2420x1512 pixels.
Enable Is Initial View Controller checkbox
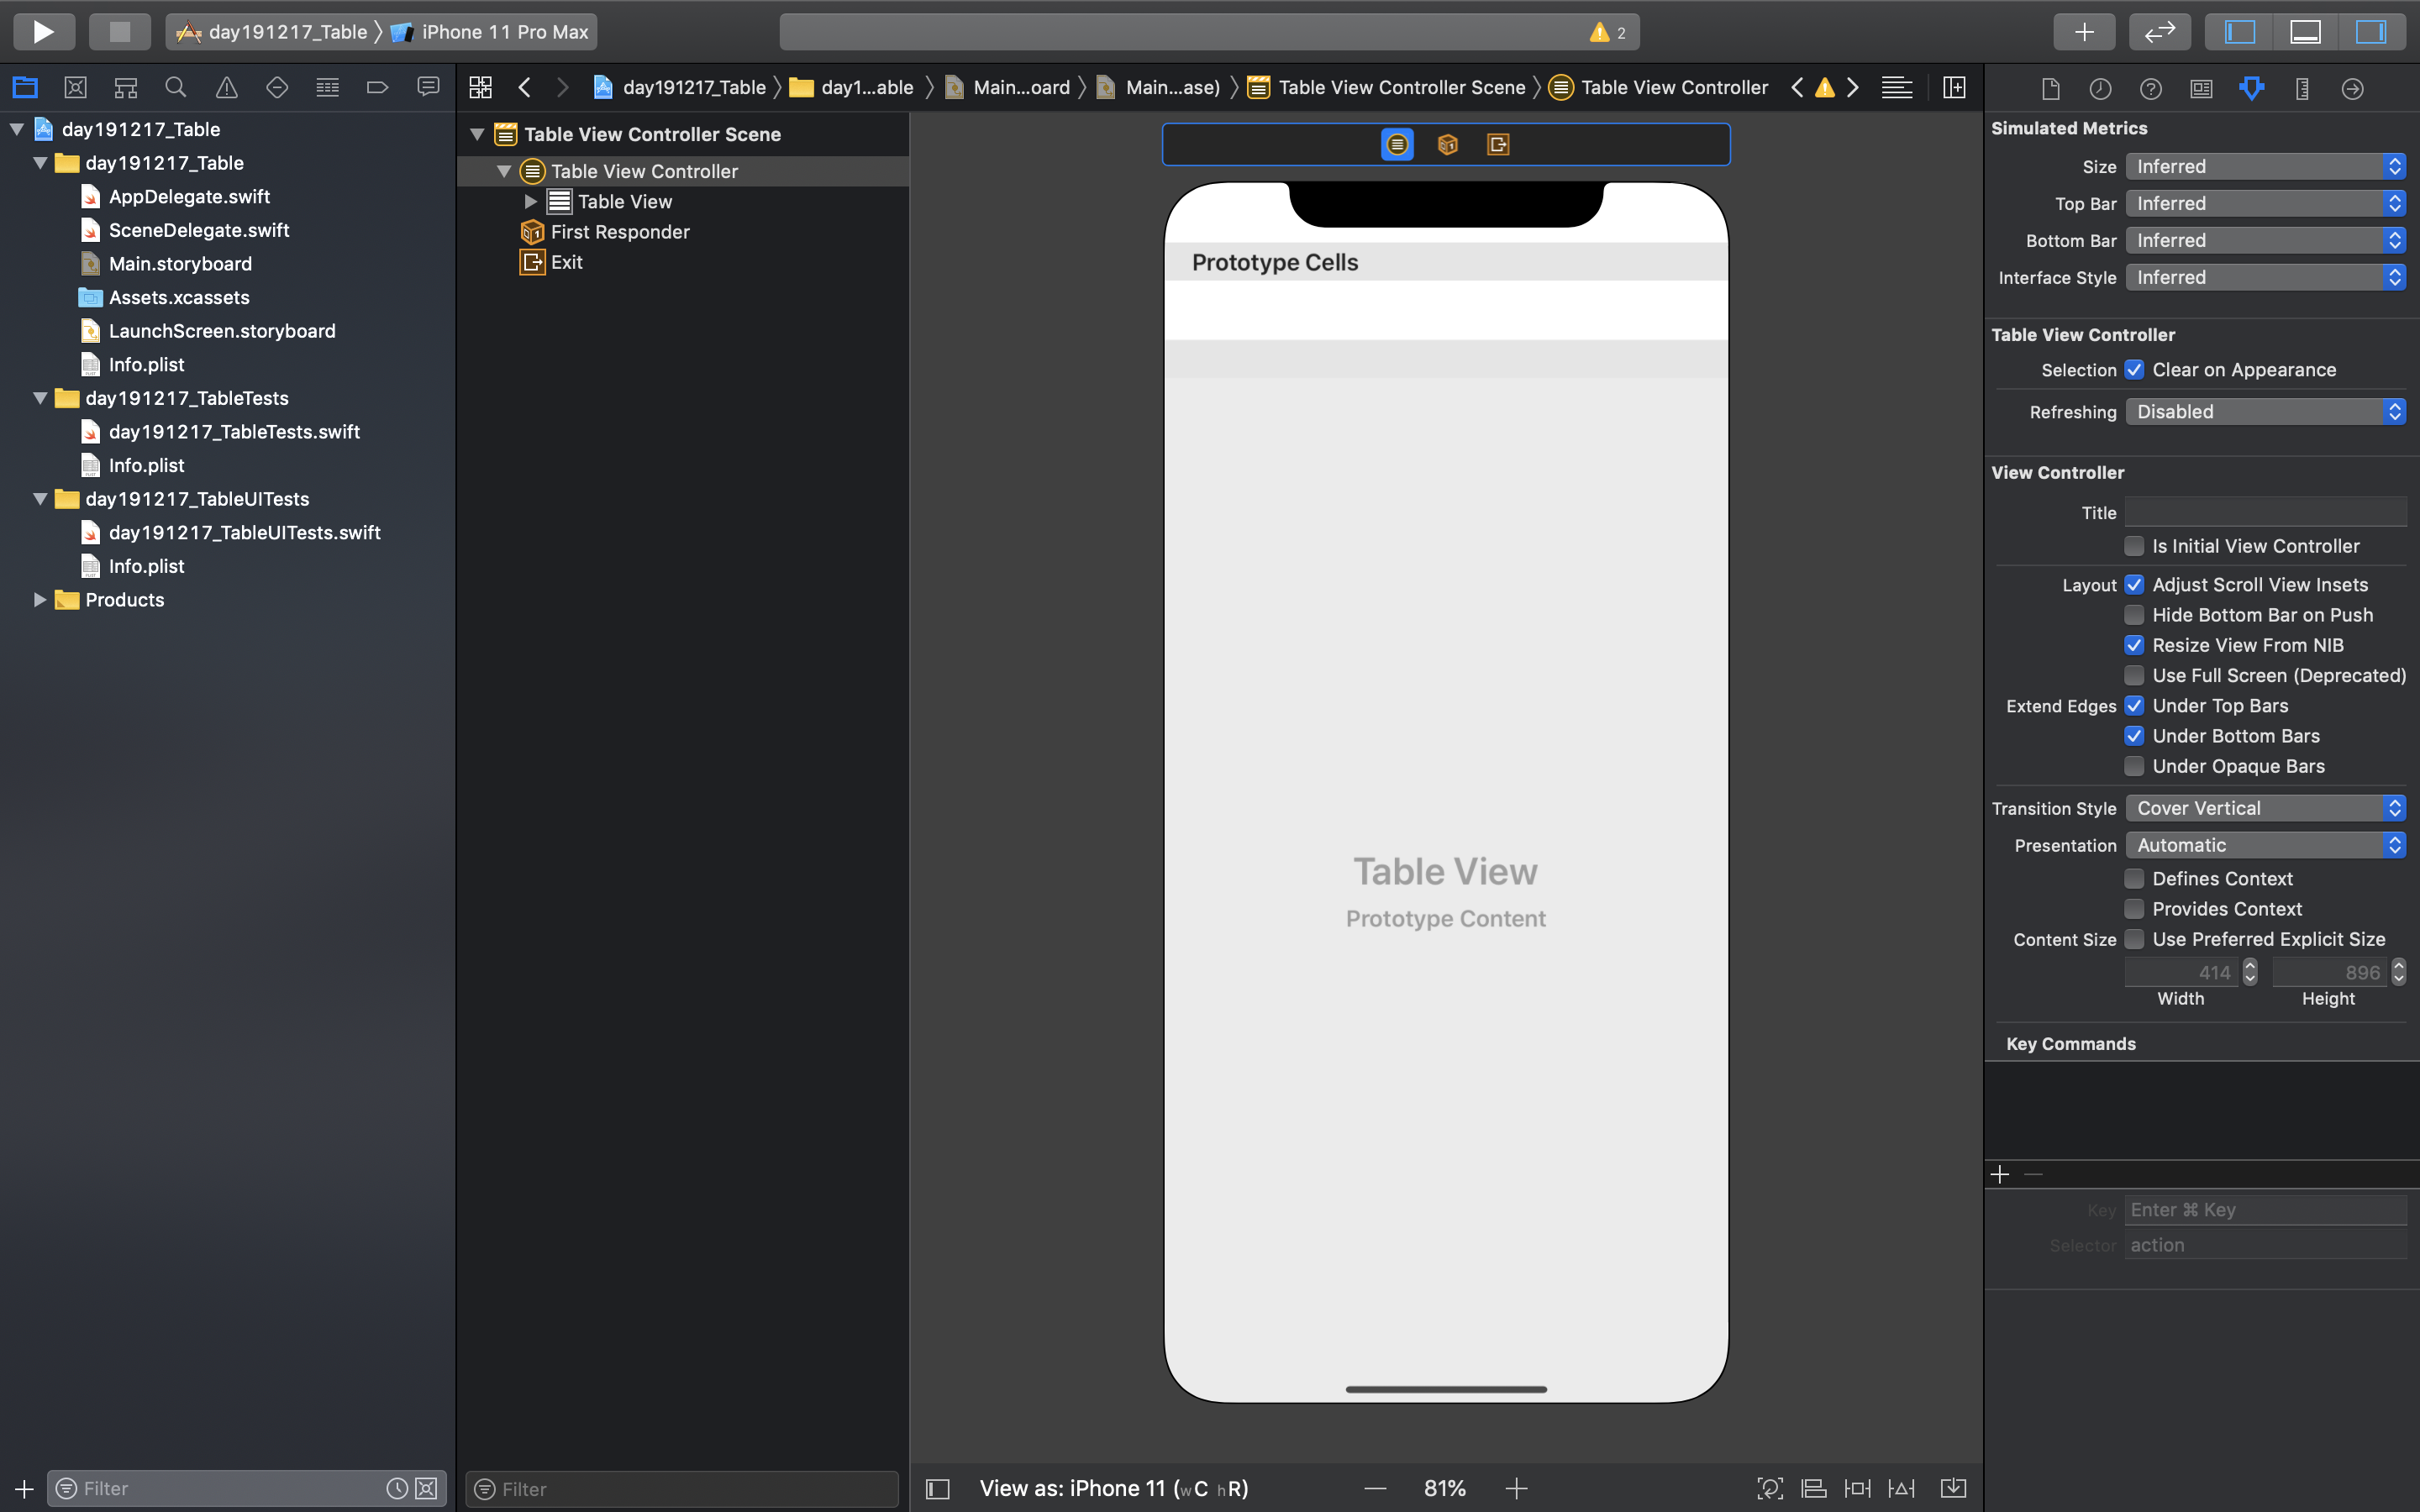2134,546
